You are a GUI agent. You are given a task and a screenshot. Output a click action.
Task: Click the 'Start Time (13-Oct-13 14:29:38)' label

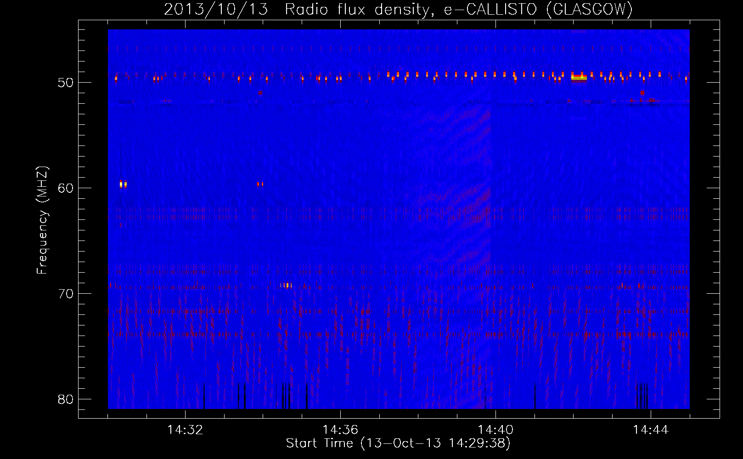[398, 443]
